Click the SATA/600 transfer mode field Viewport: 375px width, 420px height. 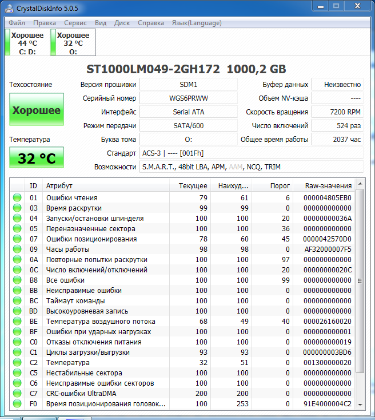point(189,126)
